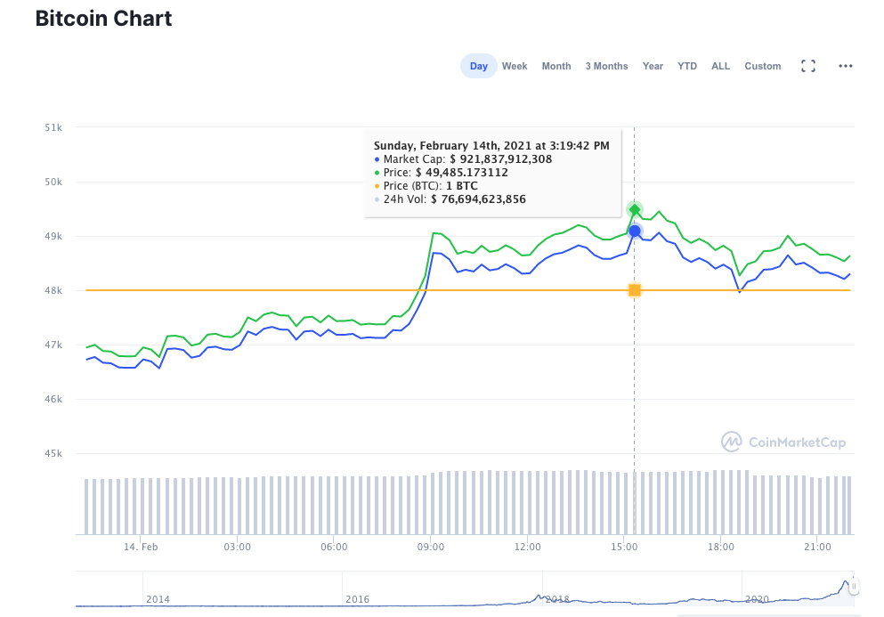Switch to the Week time range
This screenshot has width=884, height=617.
tap(515, 66)
